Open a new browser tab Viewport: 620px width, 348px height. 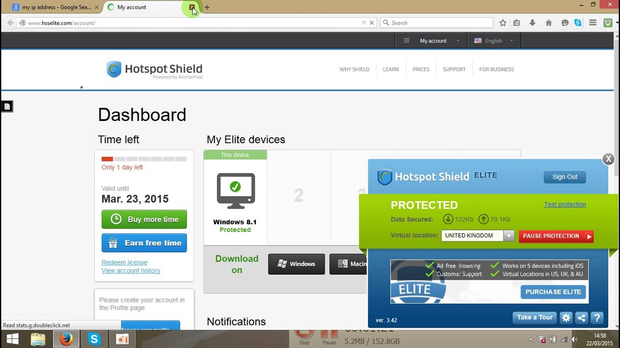click(x=207, y=7)
